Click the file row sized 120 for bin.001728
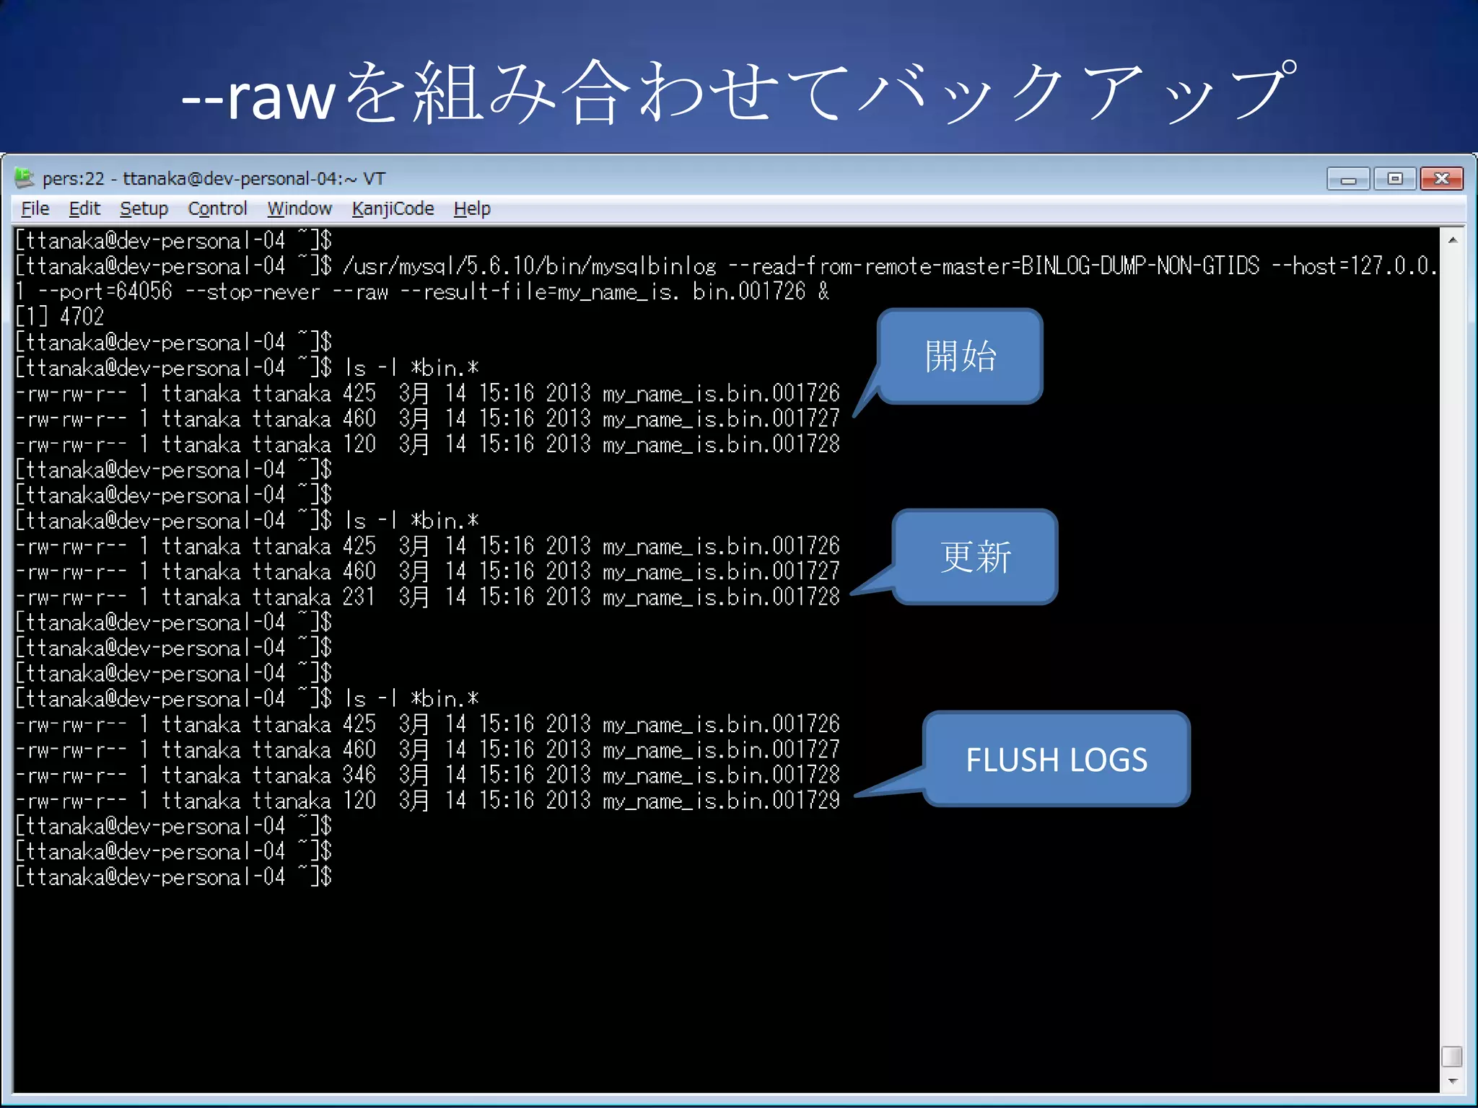Screen dimensions: 1478x1108 pyautogui.click(x=428, y=444)
